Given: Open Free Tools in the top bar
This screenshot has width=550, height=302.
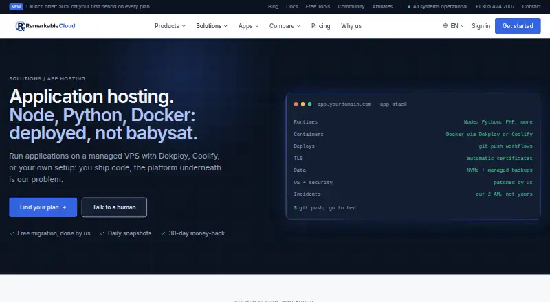Looking at the screenshot, I should click(x=318, y=7).
